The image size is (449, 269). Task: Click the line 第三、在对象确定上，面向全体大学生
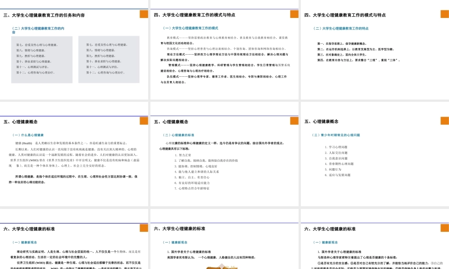coord(342,55)
